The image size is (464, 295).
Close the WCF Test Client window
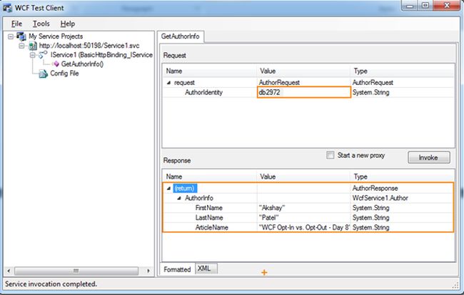point(447,6)
